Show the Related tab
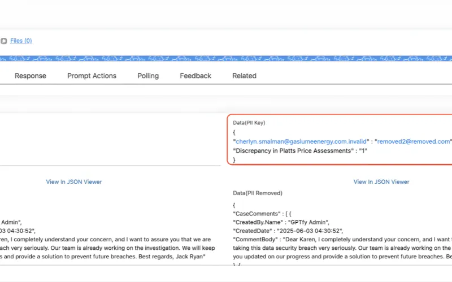 [x=244, y=76]
